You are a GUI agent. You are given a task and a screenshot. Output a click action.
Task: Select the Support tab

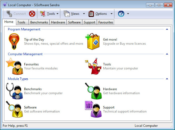[89, 22]
